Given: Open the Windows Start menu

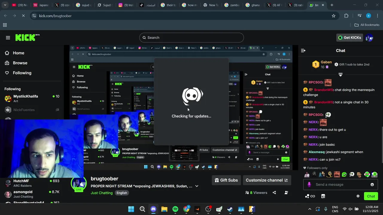Looking at the screenshot, I should tap(131, 209).
